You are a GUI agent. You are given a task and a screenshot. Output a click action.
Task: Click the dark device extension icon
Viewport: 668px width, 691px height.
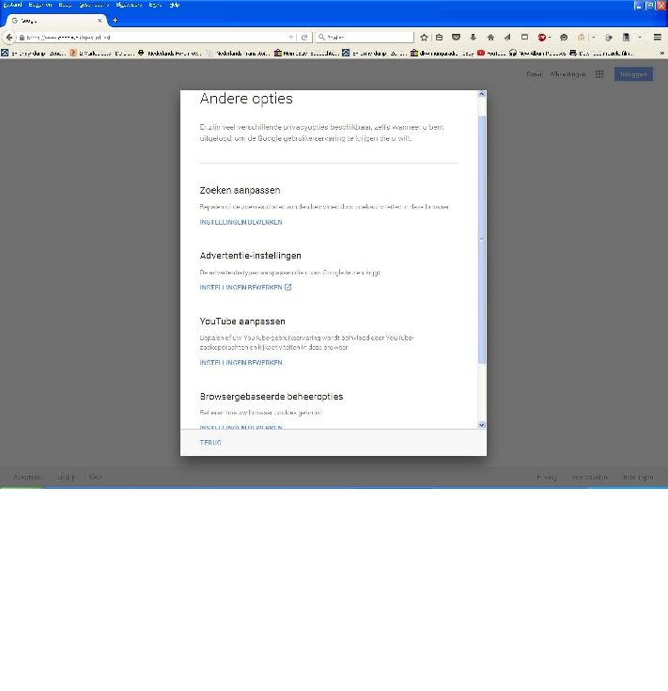626,38
